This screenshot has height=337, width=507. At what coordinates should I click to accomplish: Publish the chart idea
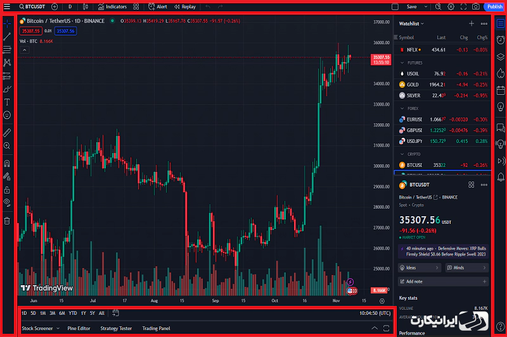tap(495, 7)
